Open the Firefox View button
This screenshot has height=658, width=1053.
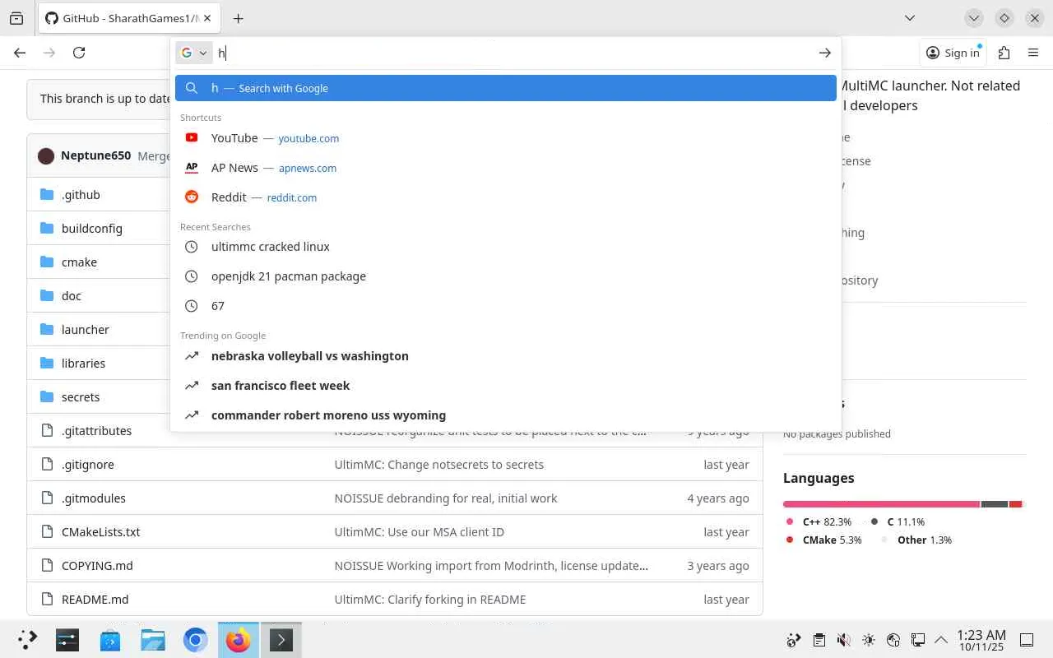[x=16, y=18]
